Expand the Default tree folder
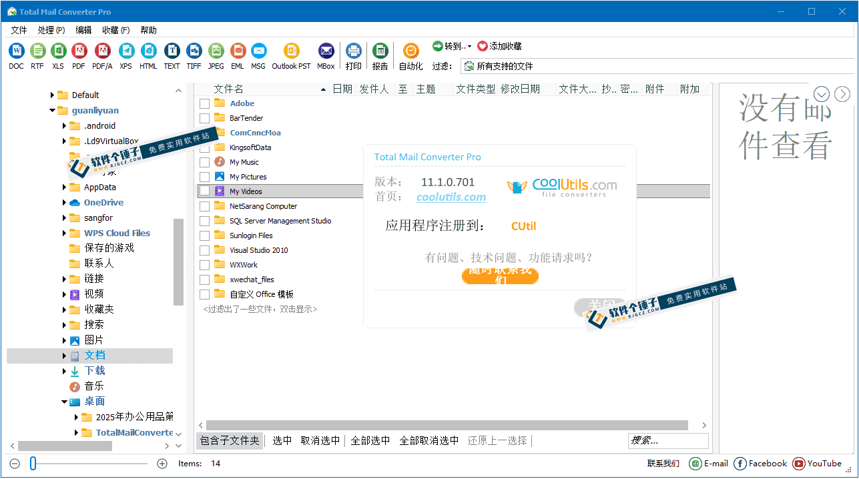Screen dimensions: 859x479 coord(52,95)
